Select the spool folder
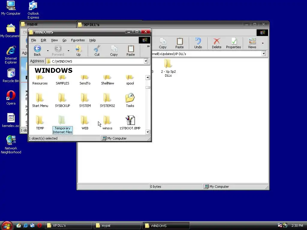Viewport: 307px width, 230px height. (130, 80)
